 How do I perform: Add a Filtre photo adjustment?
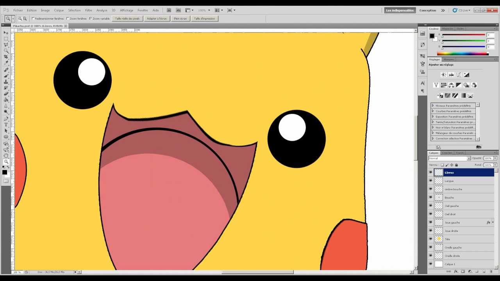click(466, 85)
